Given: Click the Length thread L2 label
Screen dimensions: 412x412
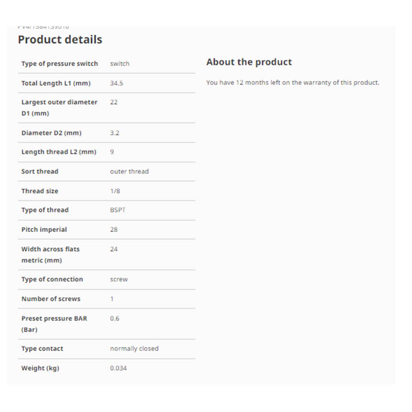Looking at the screenshot, I should tap(59, 152).
